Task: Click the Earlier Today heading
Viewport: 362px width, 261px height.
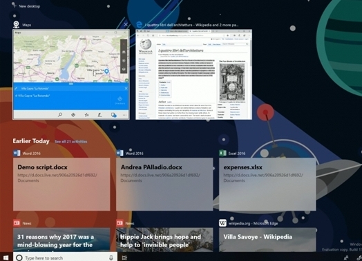Action: pyautogui.click(x=31, y=141)
